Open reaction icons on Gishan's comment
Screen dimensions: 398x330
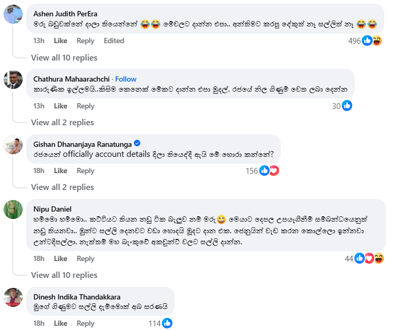click(269, 171)
